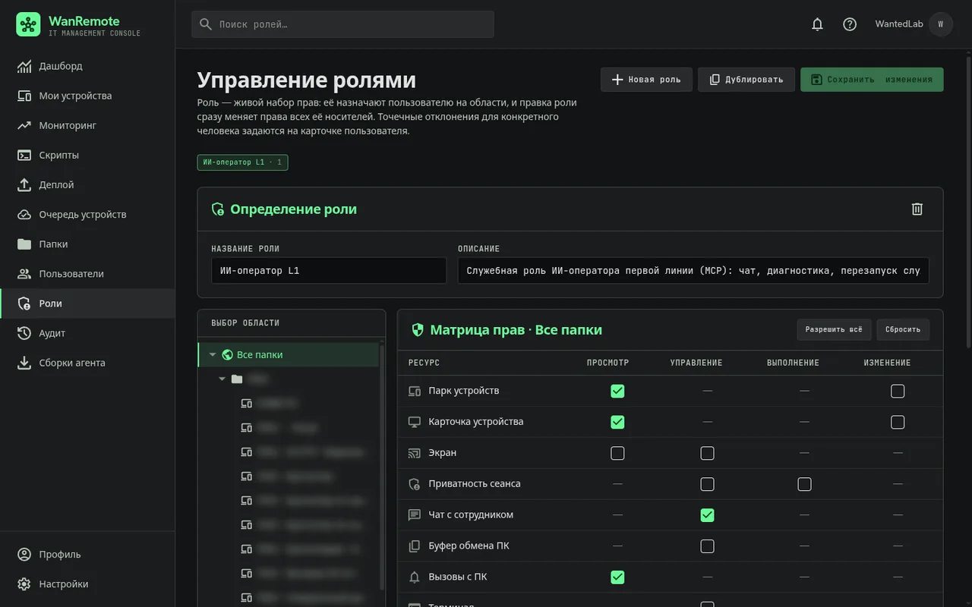Select Роли in the sidebar
Viewport: 972px width, 607px height.
point(87,303)
